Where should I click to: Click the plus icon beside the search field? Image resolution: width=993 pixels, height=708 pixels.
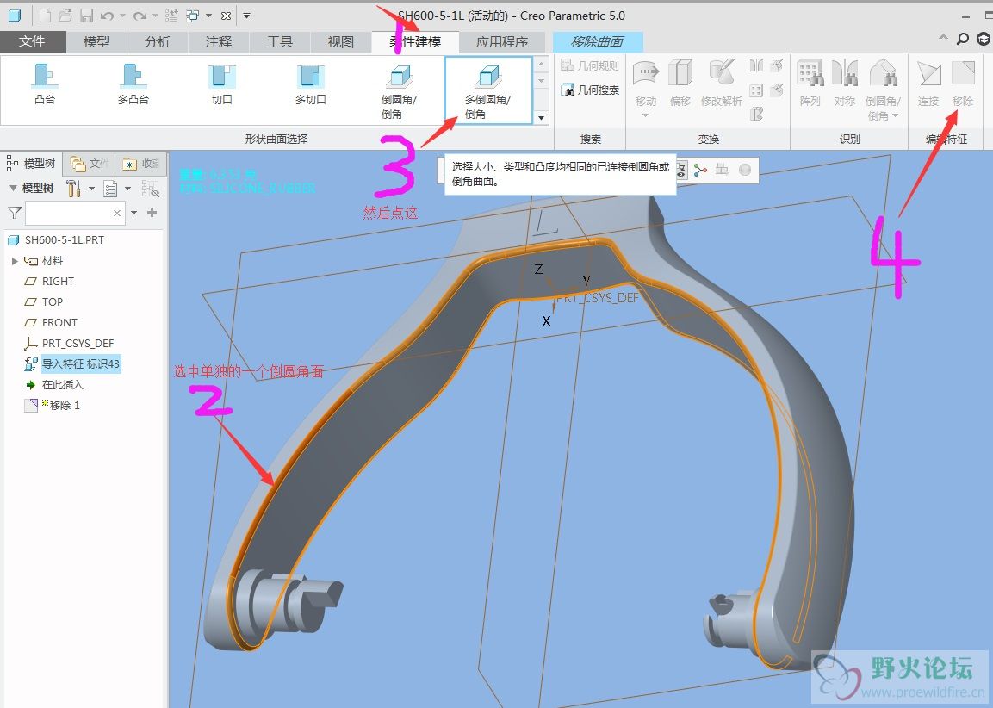152,213
